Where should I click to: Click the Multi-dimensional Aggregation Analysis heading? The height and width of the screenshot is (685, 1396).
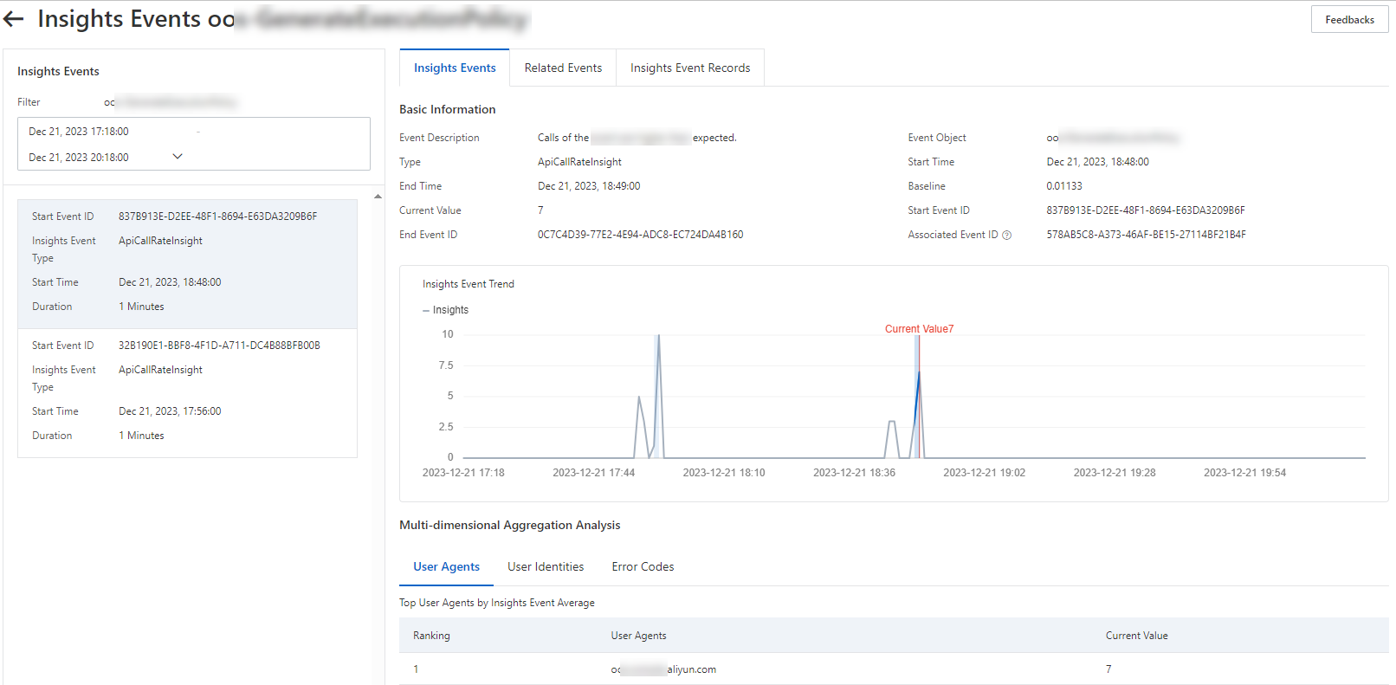[509, 525]
